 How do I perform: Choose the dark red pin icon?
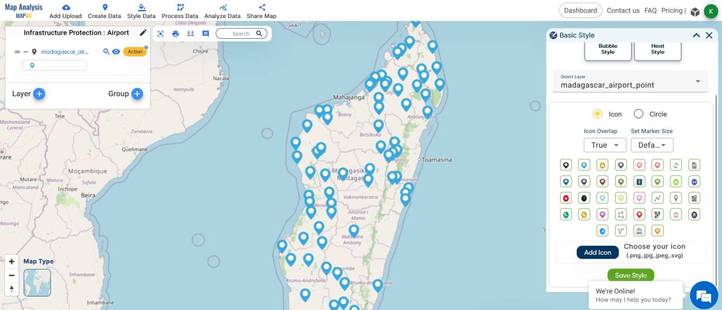tap(602, 182)
